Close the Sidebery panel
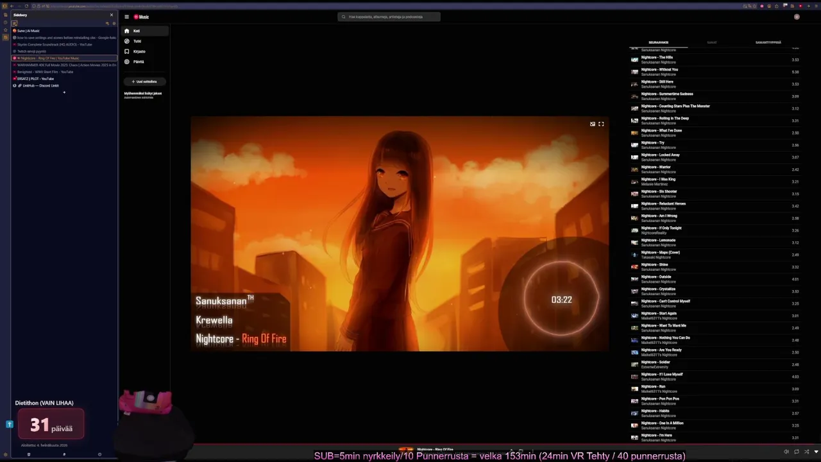 [x=112, y=15]
